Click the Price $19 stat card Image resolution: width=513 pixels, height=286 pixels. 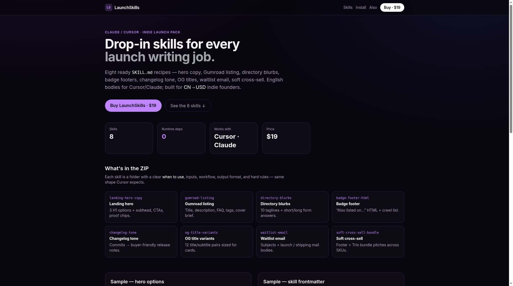point(286,138)
